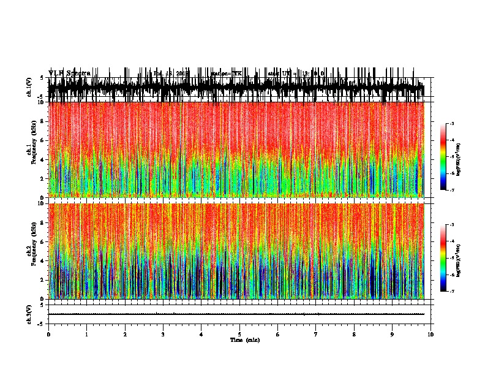
Task: Click the '3' time axis tick label
Action: pyautogui.click(x=163, y=334)
